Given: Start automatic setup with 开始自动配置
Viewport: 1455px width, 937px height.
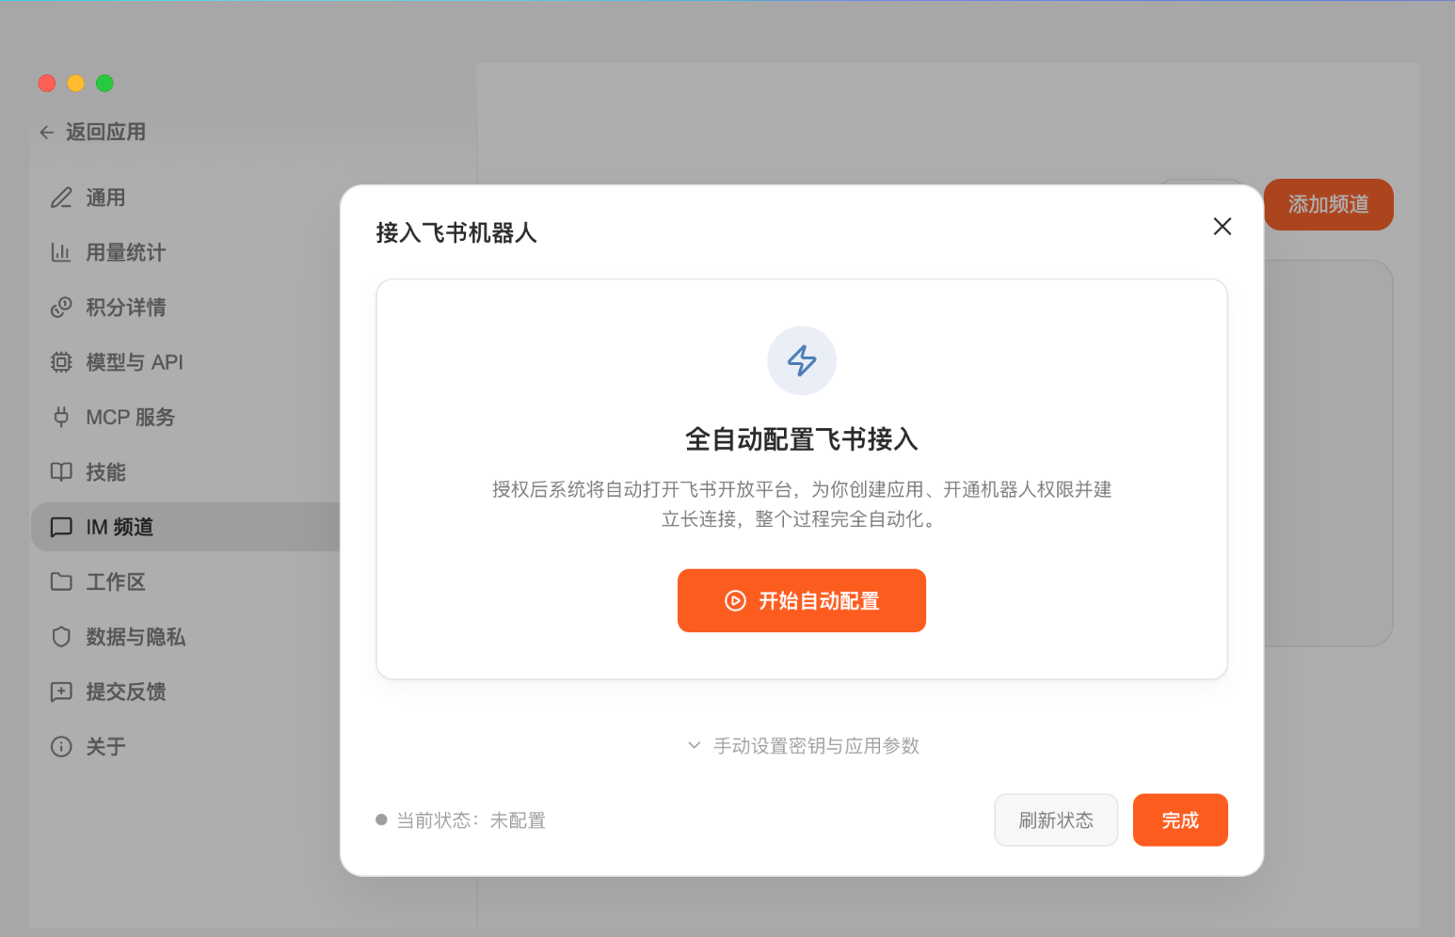Looking at the screenshot, I should point(802,600).
